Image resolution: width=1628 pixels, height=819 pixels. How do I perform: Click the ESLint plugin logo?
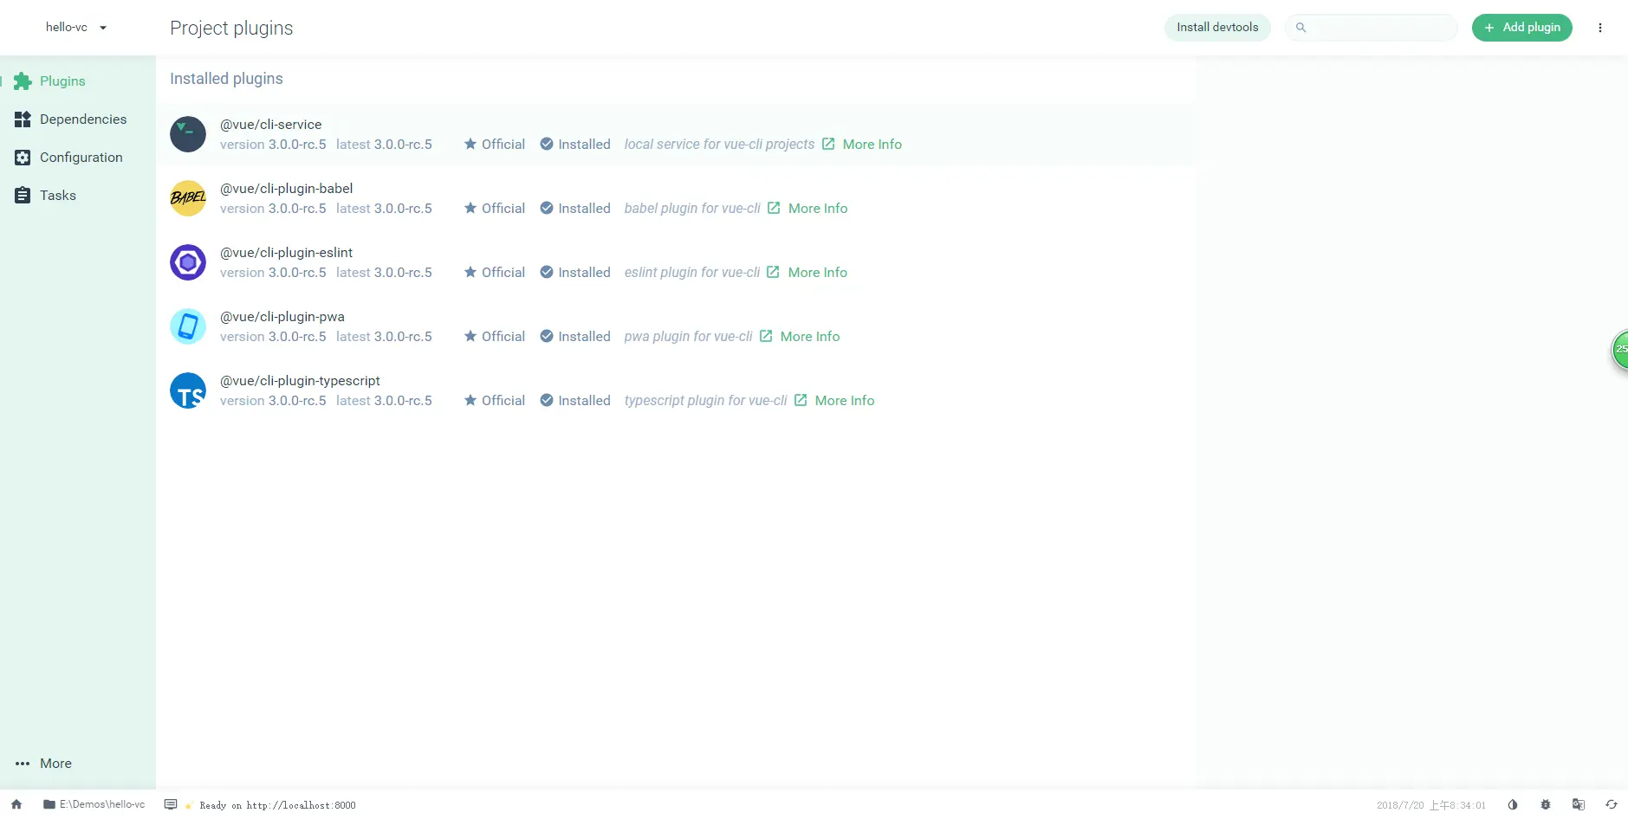(188, 262)
